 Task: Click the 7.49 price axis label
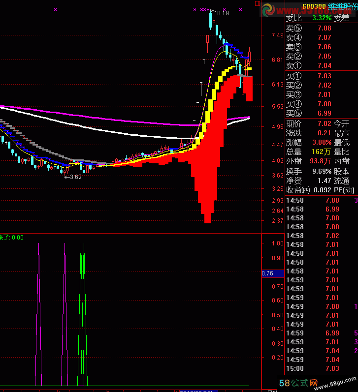[278, 35]
